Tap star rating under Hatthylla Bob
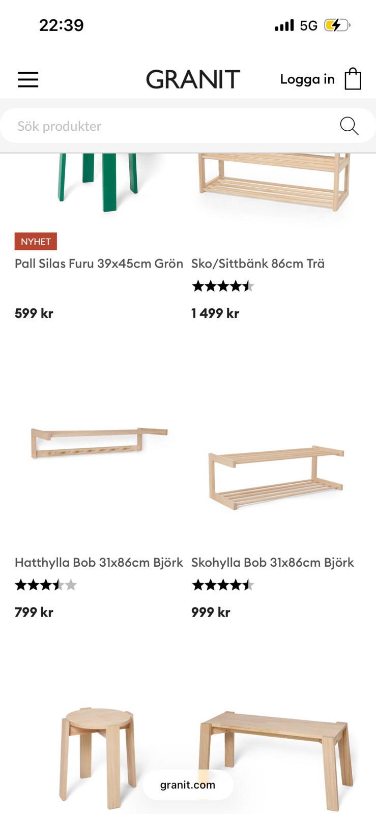 46,585
